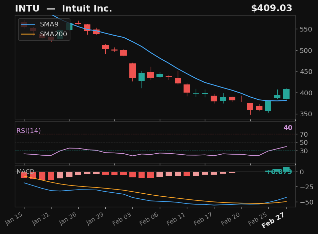Click the RSI value 40 readout
This screenshot has width=318, height=234.
[x=288, y=128]
